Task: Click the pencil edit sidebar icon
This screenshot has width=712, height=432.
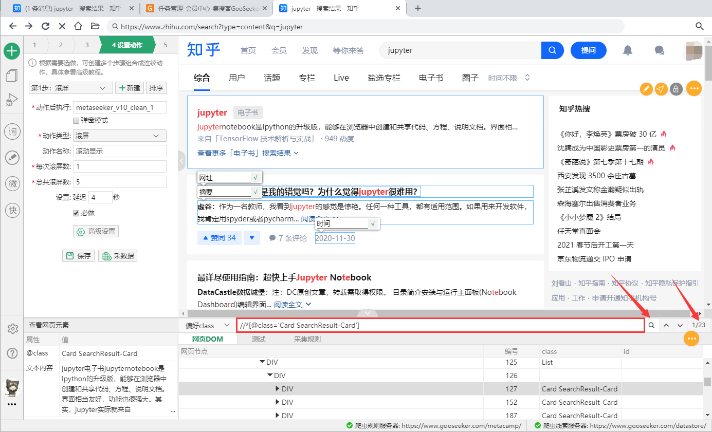Action: [12, 158]
